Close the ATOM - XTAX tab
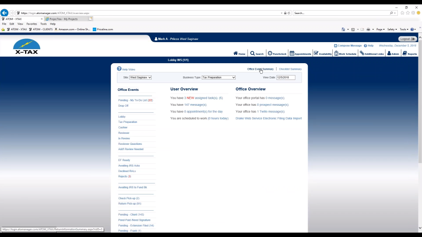Image resolution: width=422 pixels, height=237 pixels. 42,19
